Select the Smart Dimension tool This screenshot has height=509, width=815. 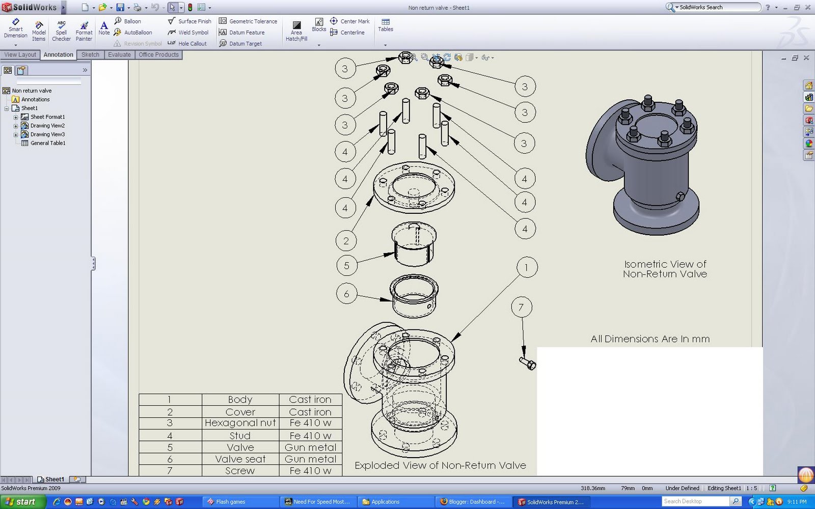pyautogui.click(x=15, y=30)
